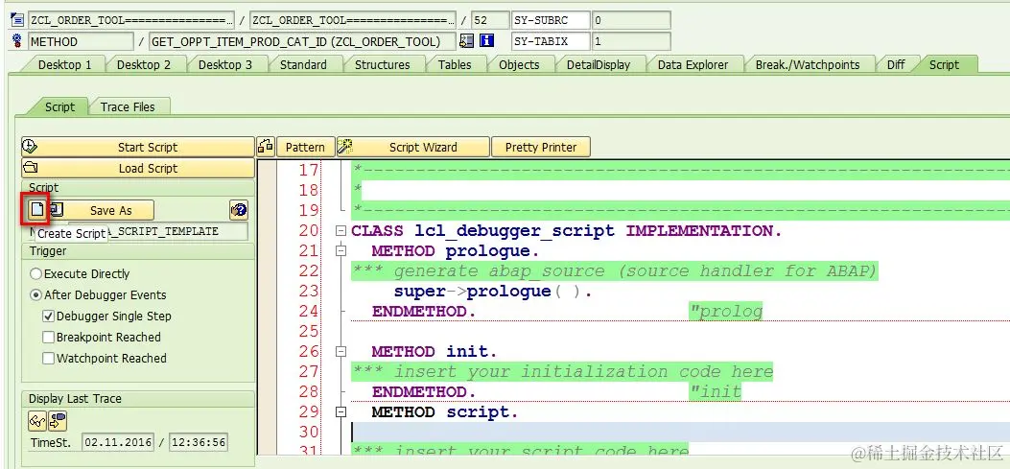Click the navigate-to-source icon beside method name
This screenshot has height=469, width=1010.
click(x=467, y=41)
